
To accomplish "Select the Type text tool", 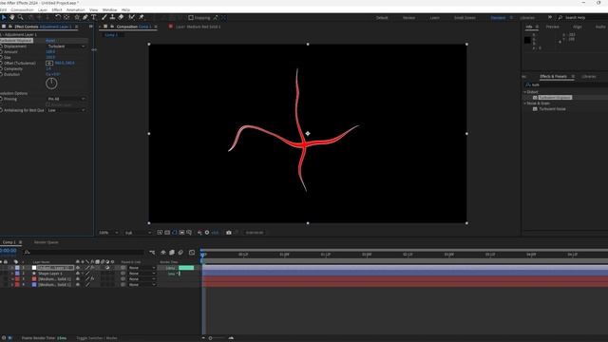I will 94,17.
